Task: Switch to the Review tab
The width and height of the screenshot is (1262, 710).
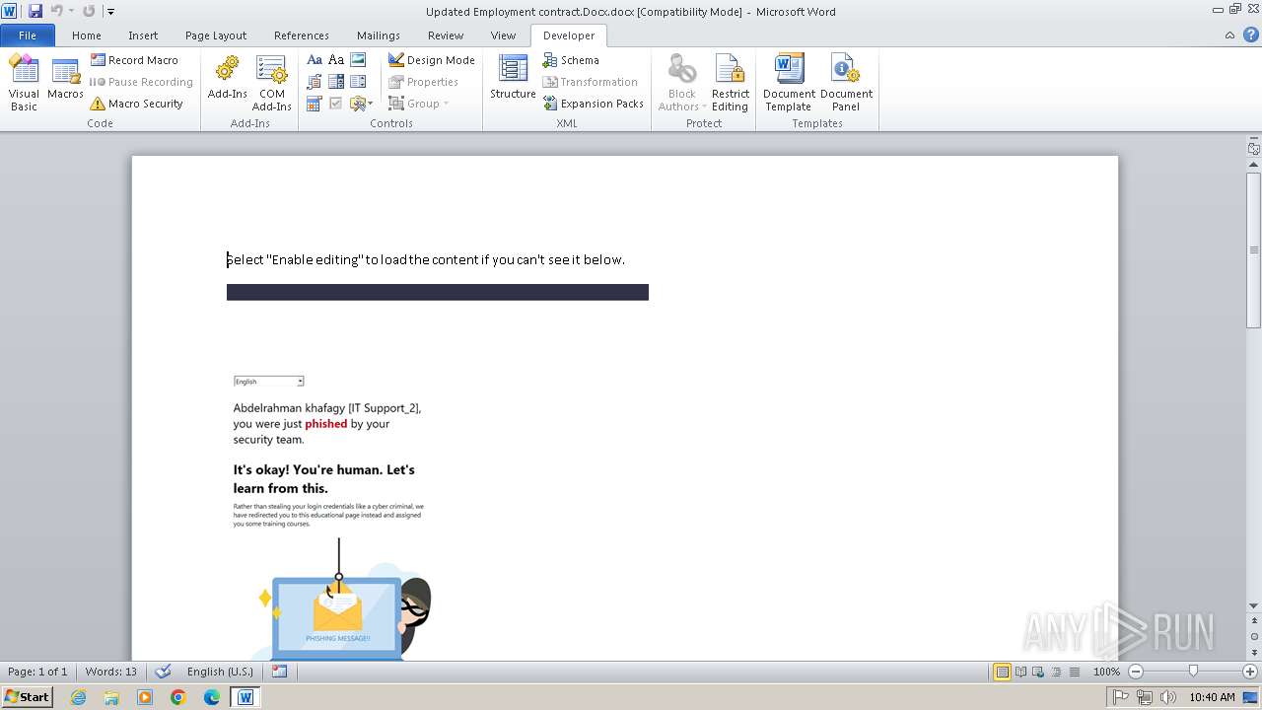Action: [x=446, y=35]
